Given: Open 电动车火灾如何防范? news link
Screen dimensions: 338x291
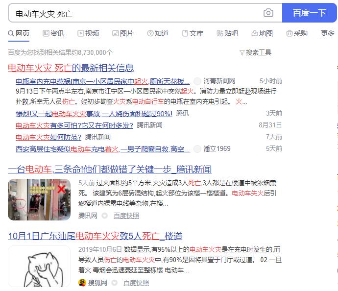Looking at the screenshot, I should click(48, 137).
